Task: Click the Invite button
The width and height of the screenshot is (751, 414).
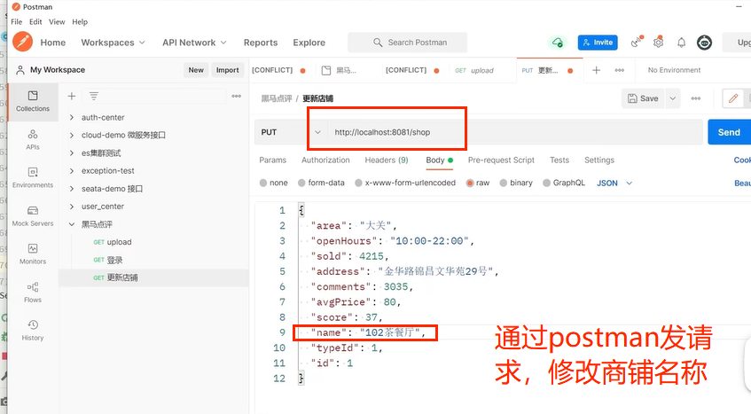Action: coord(598,43)
